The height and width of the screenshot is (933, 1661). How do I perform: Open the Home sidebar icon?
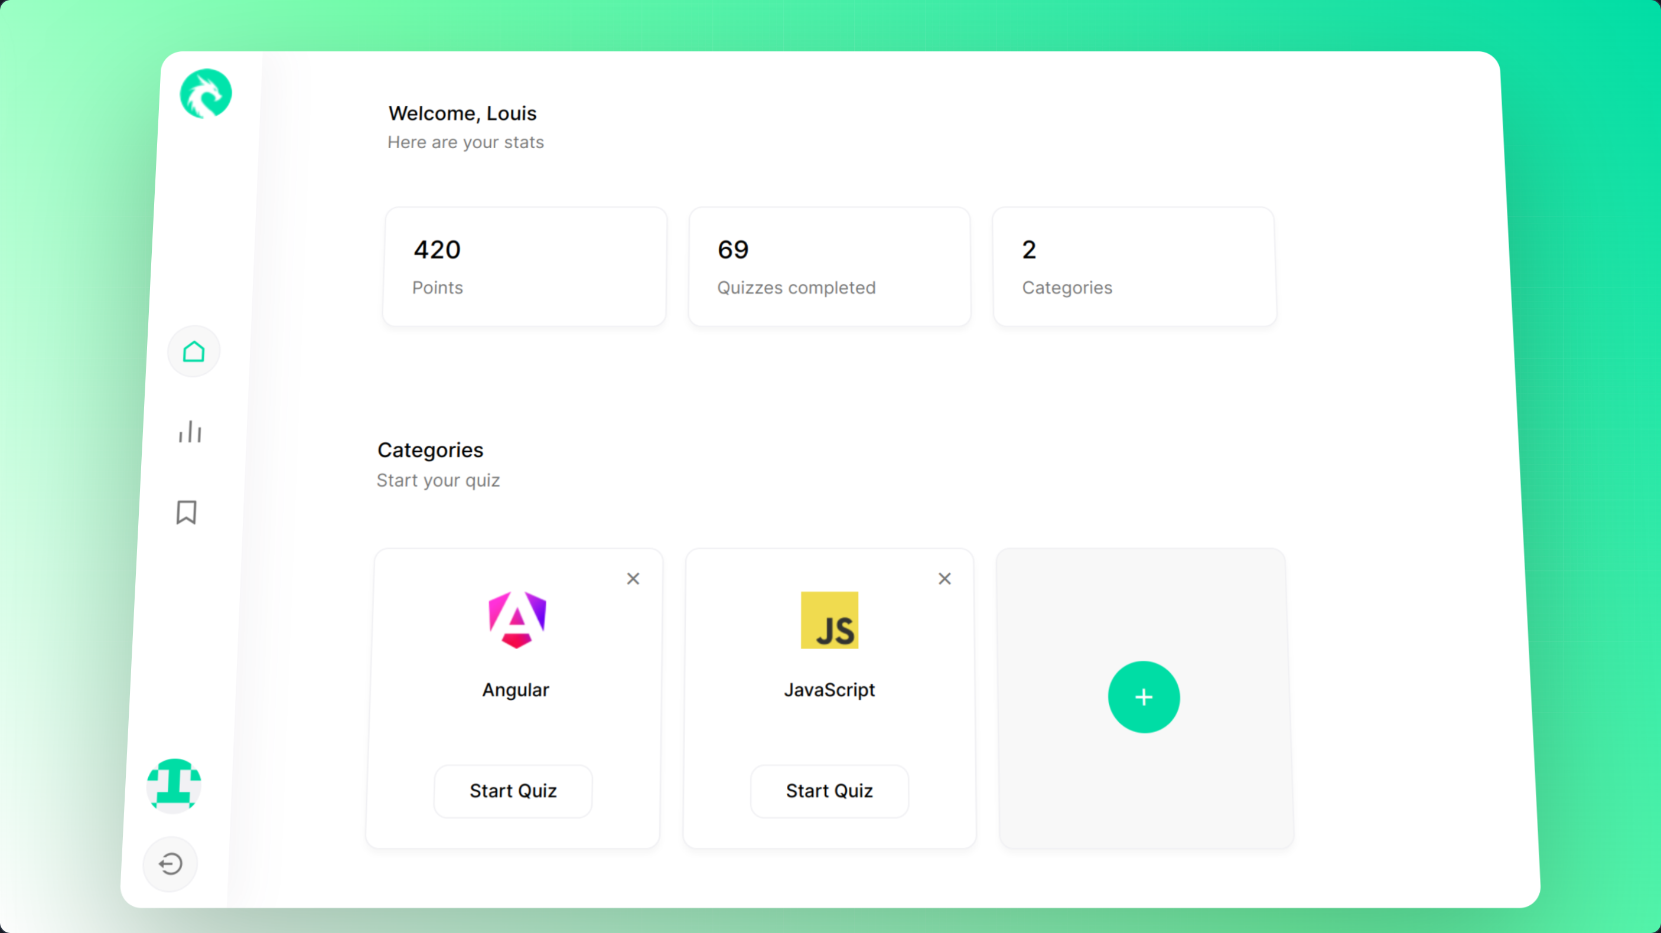pyautogui.click(x=193, y=351)
